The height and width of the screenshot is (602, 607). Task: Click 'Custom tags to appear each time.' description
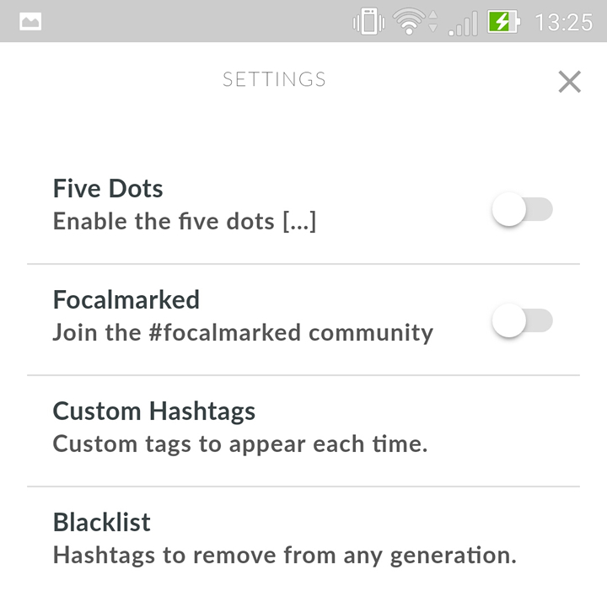[240, 443]
